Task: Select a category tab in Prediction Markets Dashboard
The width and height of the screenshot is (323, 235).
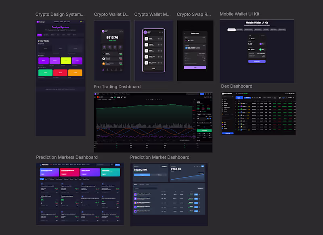Action: (42, 179)
